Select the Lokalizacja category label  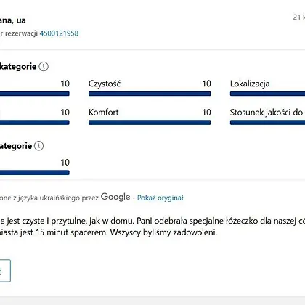(250, 84)
